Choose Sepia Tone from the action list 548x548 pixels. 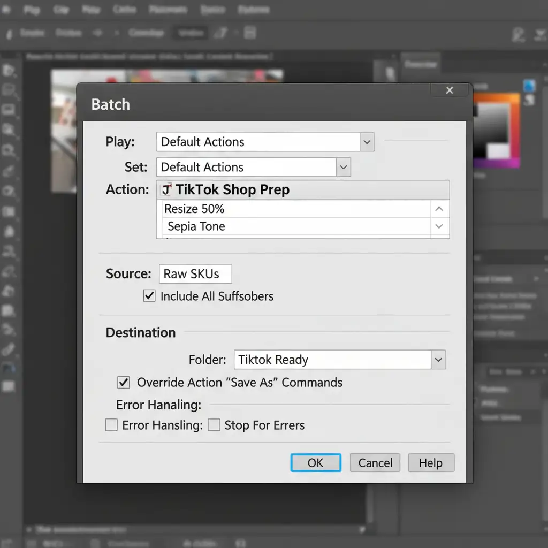196,226
